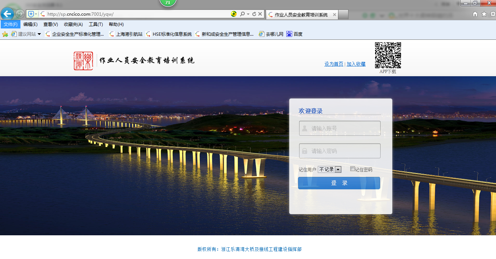
Task: Click the 请输入密码 password input field
Action: [340, 151]
